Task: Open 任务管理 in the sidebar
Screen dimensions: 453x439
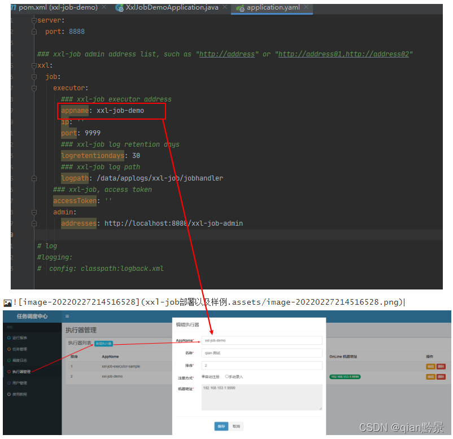Action: tap(20, 349)
